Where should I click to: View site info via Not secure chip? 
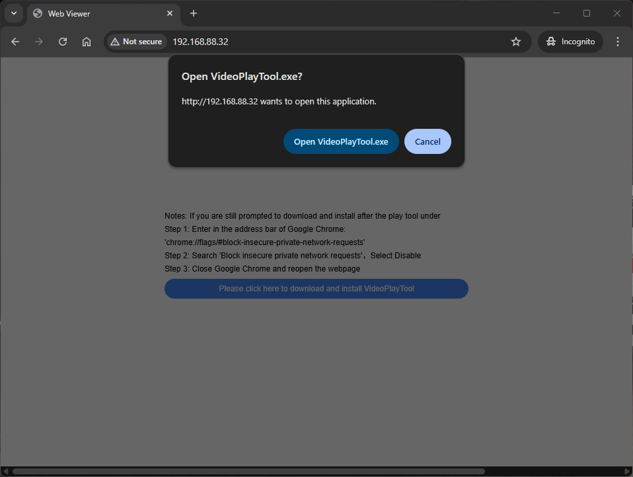click(x=136, y=42)
